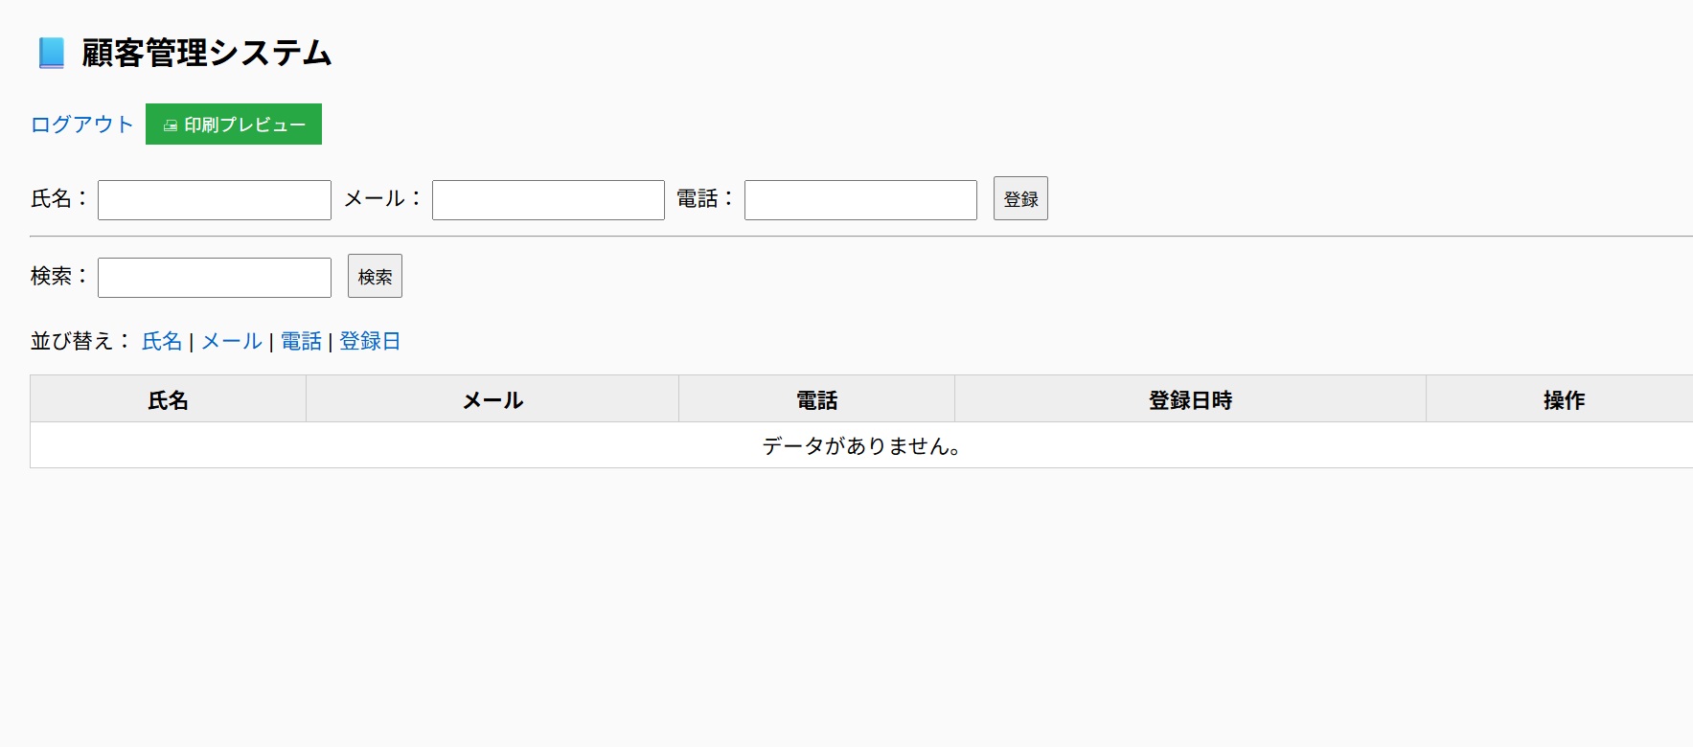Select the 電話 phone input field
This screenshot has height=747, width=1693.
coord(860,200)
